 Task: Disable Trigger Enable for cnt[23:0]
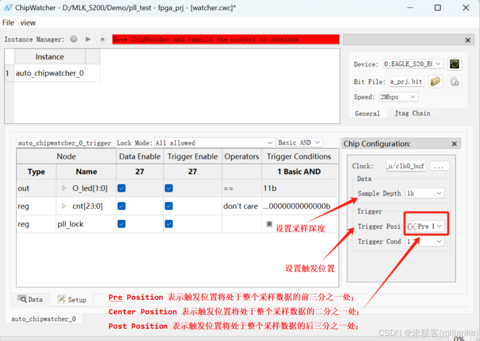point(169,206)
